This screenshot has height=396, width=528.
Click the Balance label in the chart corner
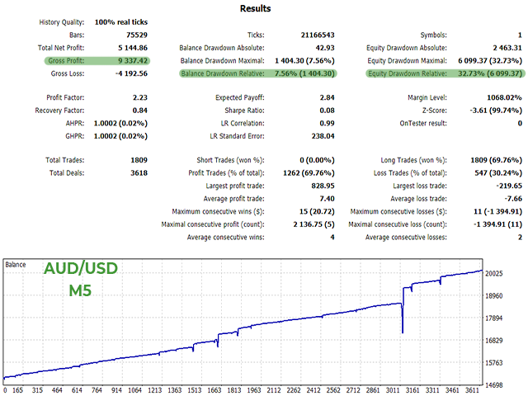point(16,265)
